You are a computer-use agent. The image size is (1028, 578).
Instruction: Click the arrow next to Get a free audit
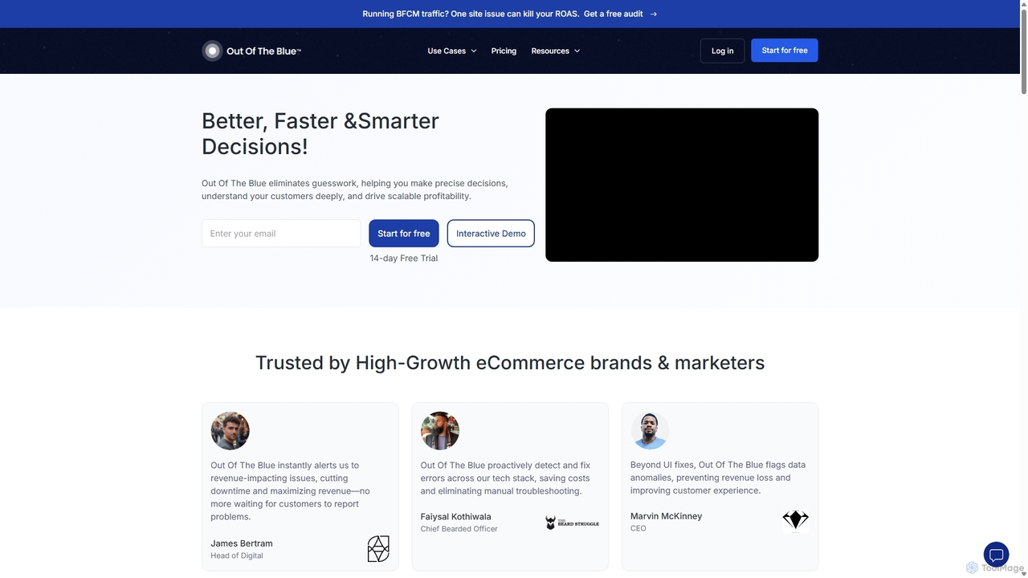[653, 14]
